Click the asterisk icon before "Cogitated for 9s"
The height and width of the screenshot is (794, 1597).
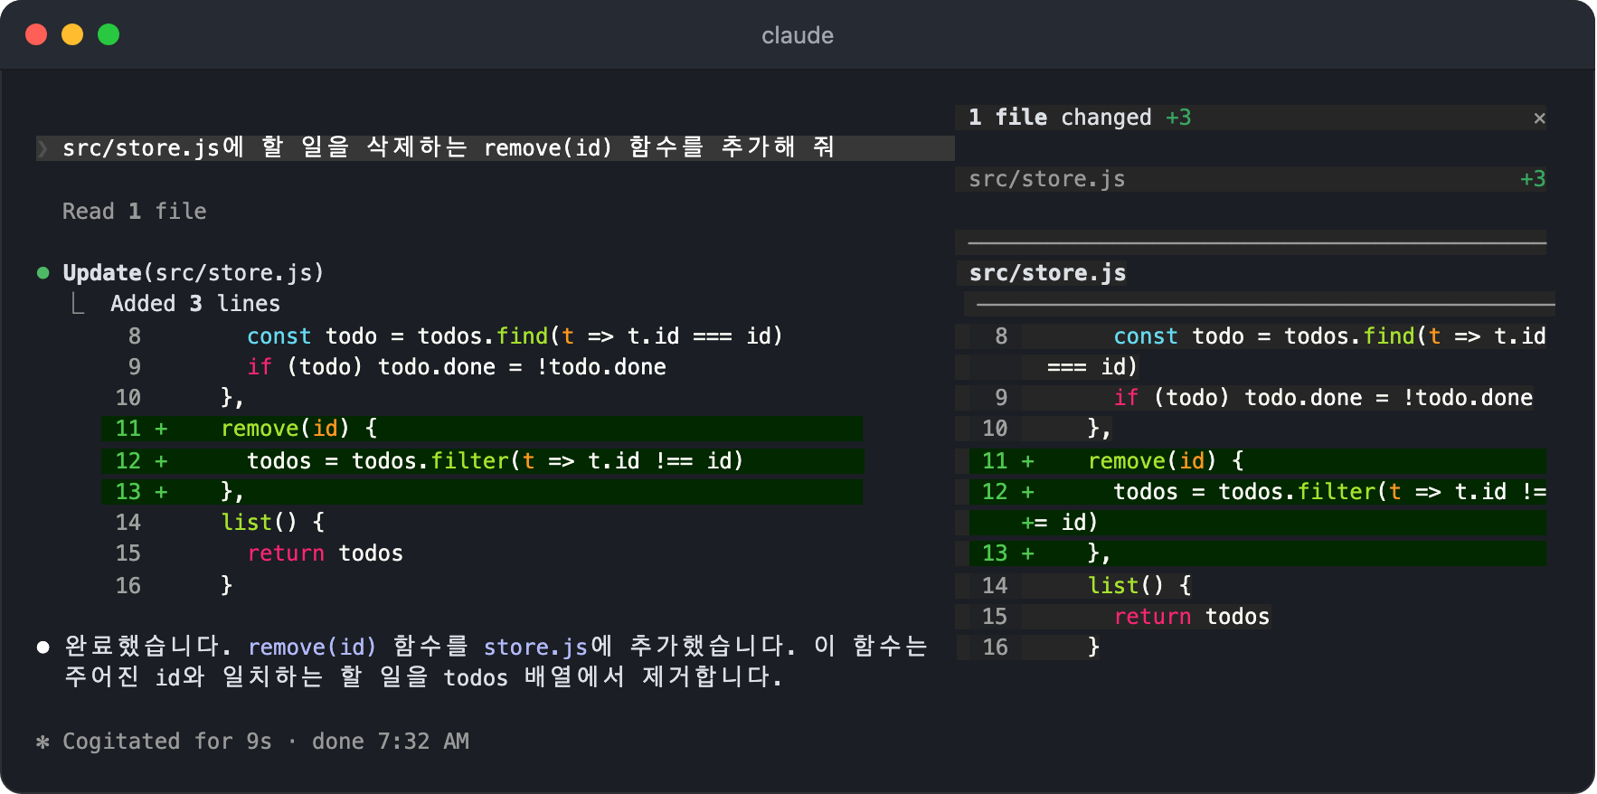(x=43, y=742)
